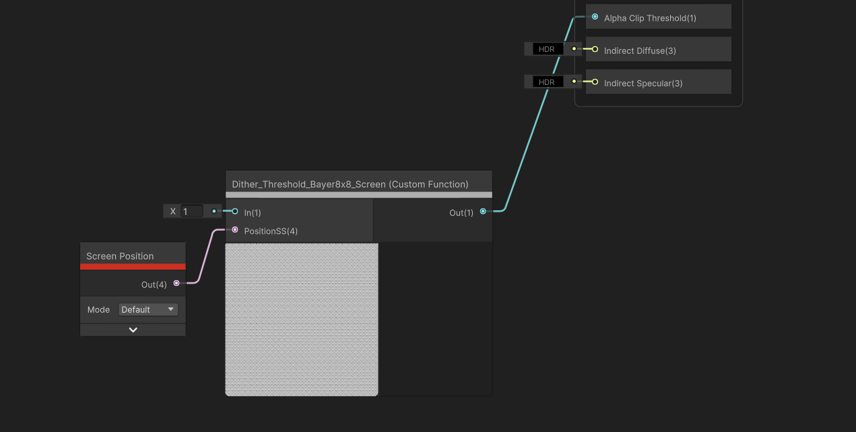Click the X label of the In default value
The height and width of the screenshot is (432, 856).
(x=173, y=212)
